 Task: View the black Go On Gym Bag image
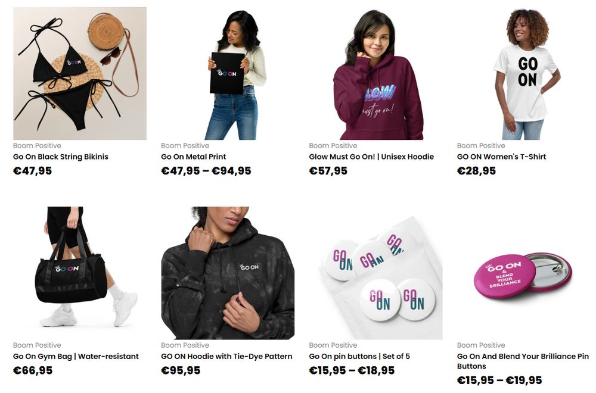tap(80, 273)
